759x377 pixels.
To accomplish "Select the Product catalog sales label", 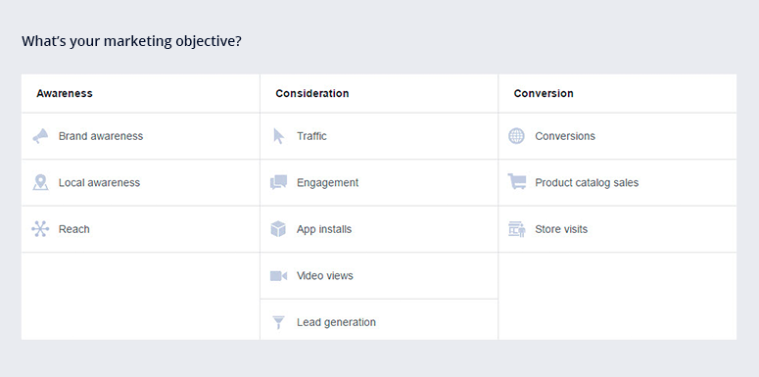I will tap(587, 182).
